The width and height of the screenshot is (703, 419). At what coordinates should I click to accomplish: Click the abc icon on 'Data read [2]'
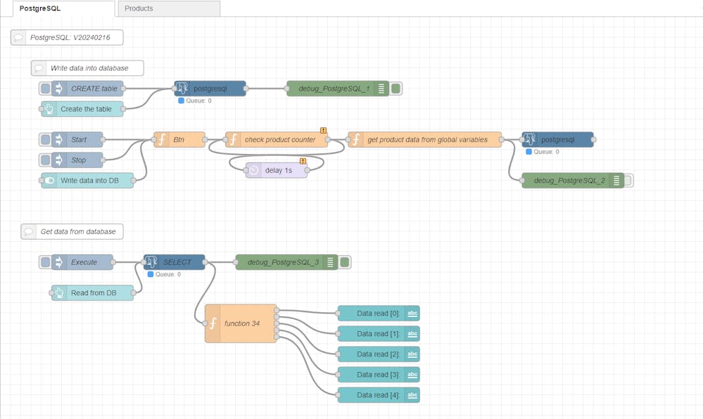tap(412, 354)
